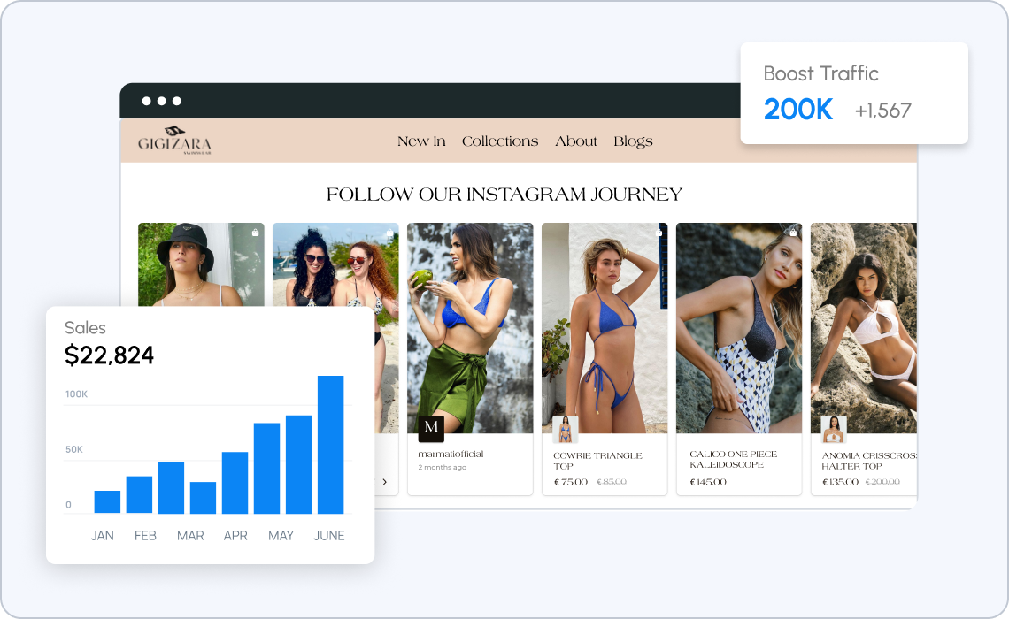Click the Anomia halter top small thumbnail
The height and width of the screenshot is (619, 1009).
pos(834,429)
